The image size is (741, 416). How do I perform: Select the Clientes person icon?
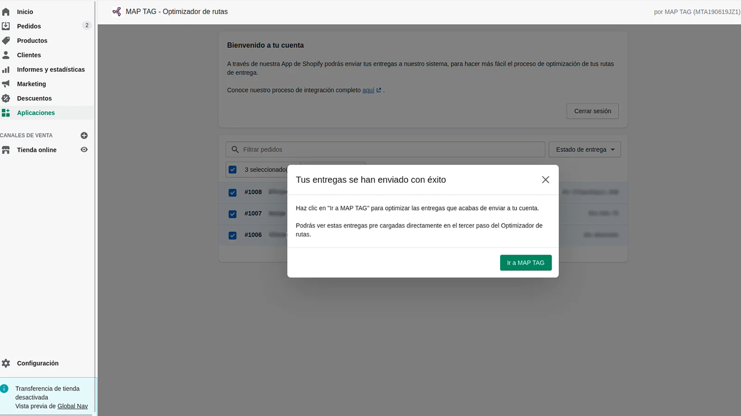click(x=6, y=55)
